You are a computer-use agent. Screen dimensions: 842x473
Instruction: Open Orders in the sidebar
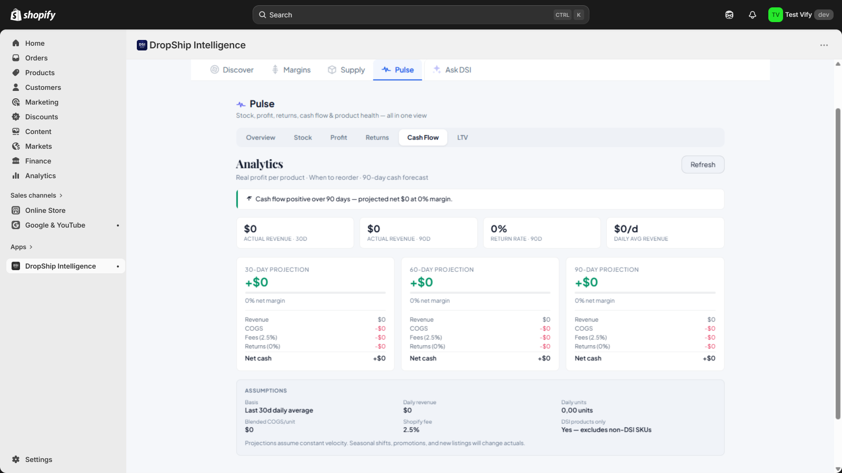point(36,58)
